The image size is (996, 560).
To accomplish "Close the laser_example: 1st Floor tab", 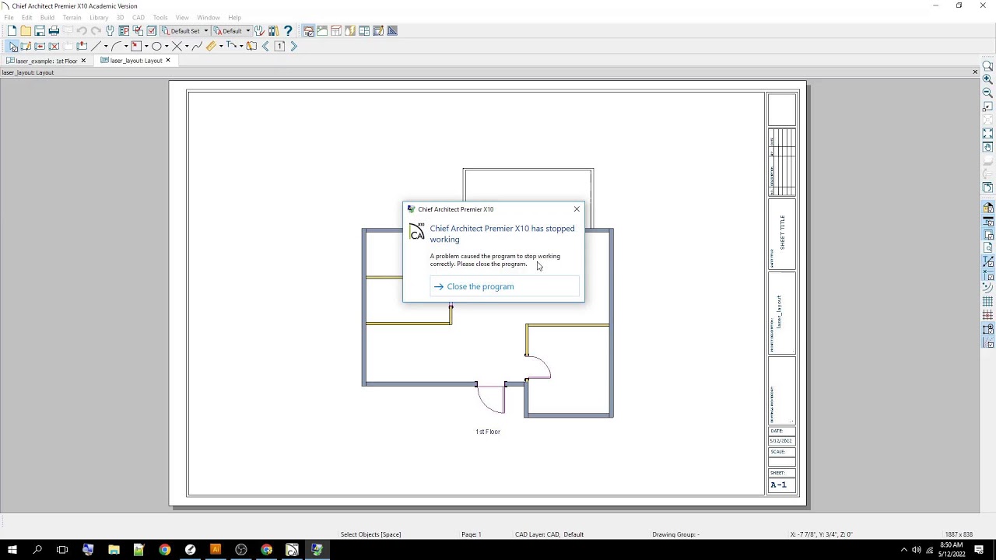I will 83,61.
